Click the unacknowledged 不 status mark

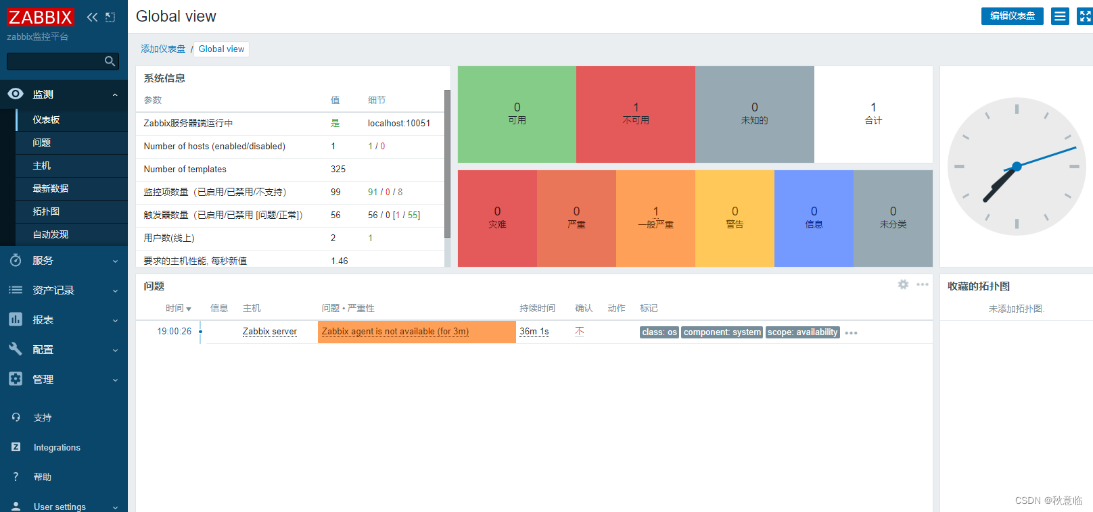tap(580, 331)
